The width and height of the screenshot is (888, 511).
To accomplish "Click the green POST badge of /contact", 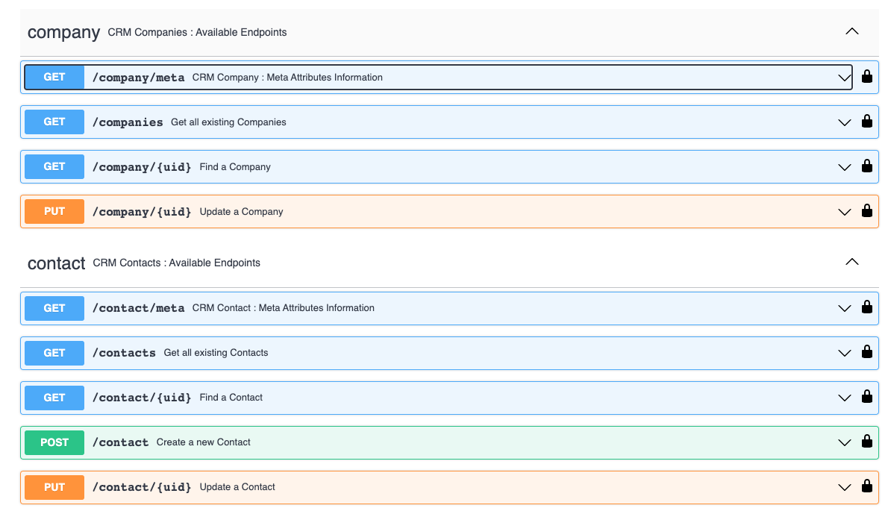I will (54, 442).
